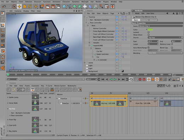This screenshot has width=184, height=140.
Task: Open the Character menu
Action: (x=66, y=2)
